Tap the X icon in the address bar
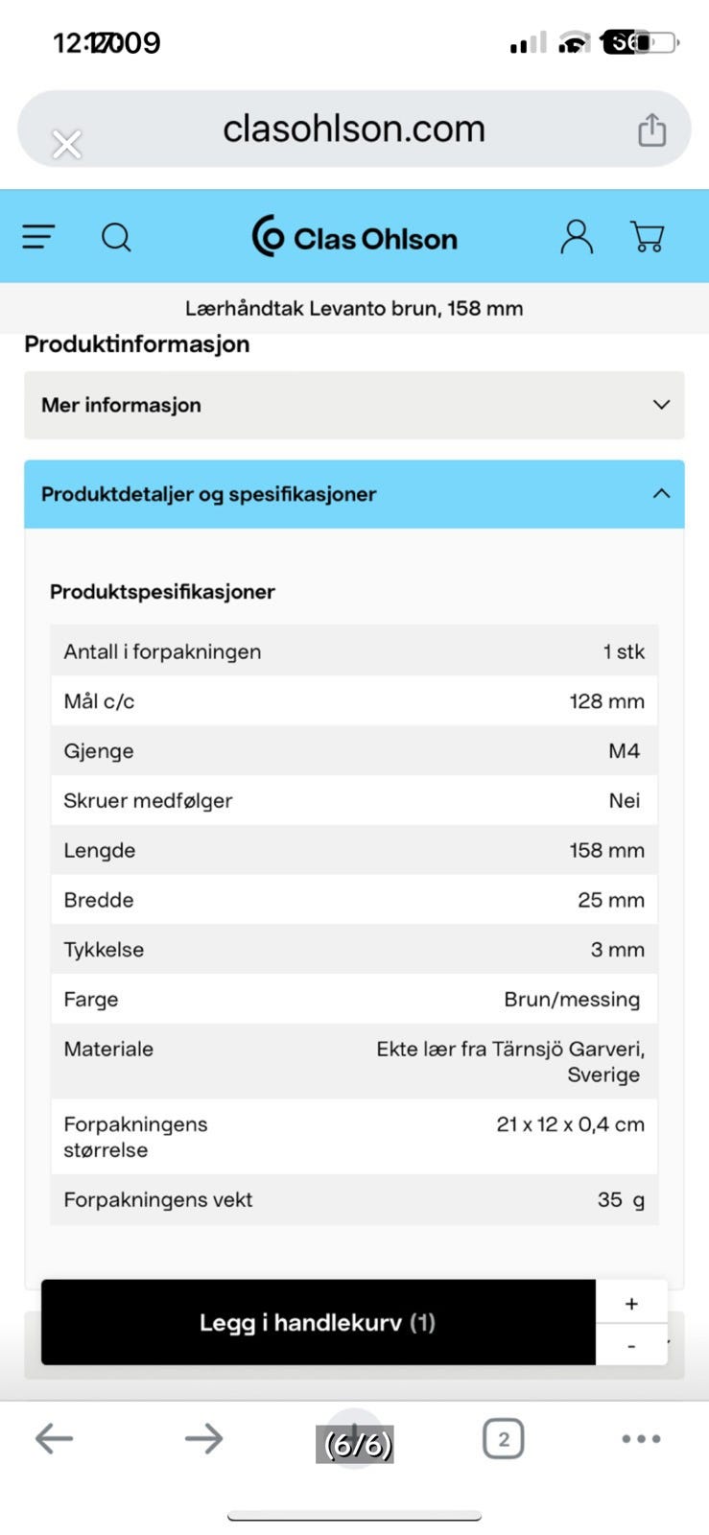The height and width of the screenshot is (1535, 709). pos(67,145)
